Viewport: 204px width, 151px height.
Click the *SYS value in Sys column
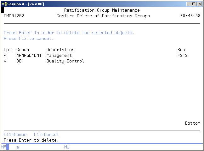click(x=183, y=56)
